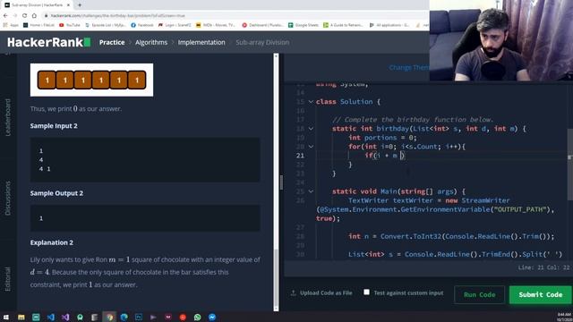
Task: Open the Apps bookmarks shortcut
Action: (x=11, y=25)
